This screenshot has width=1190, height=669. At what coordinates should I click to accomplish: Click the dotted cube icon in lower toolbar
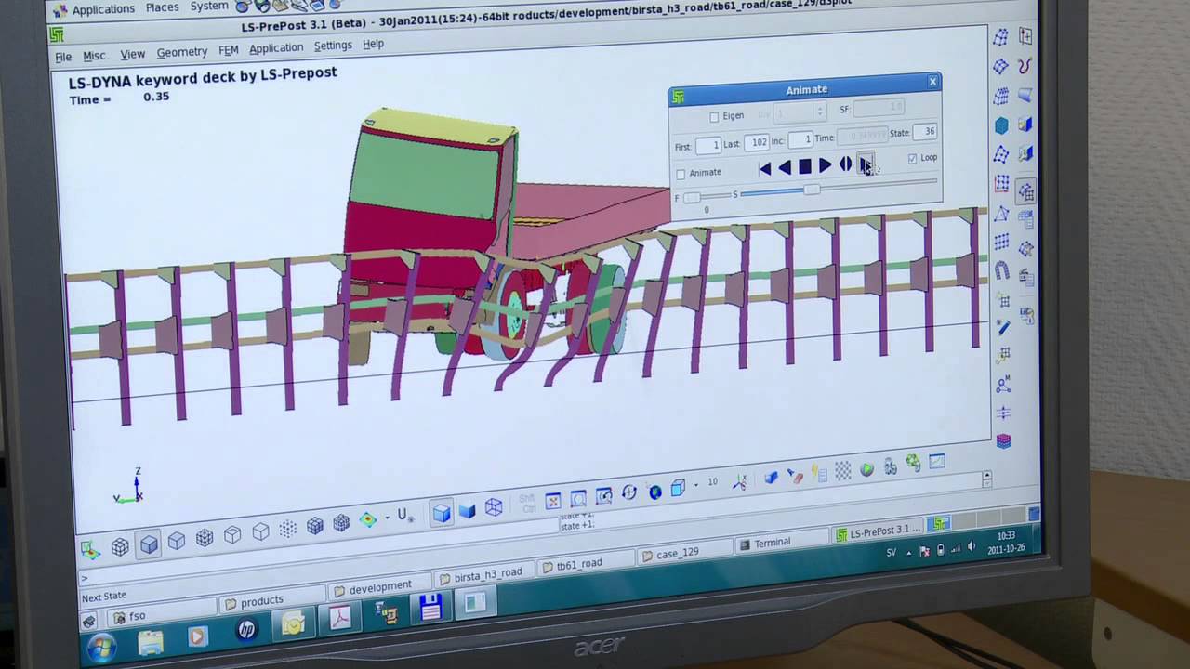coord(287,529)
